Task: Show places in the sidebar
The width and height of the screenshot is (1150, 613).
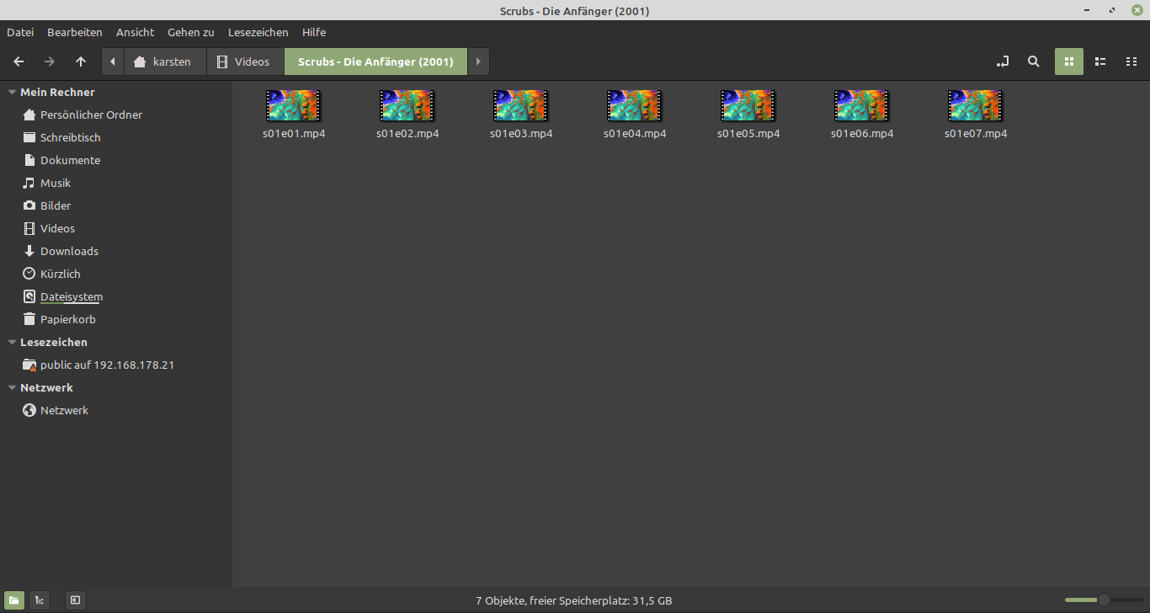Action: tap(13, 600)
